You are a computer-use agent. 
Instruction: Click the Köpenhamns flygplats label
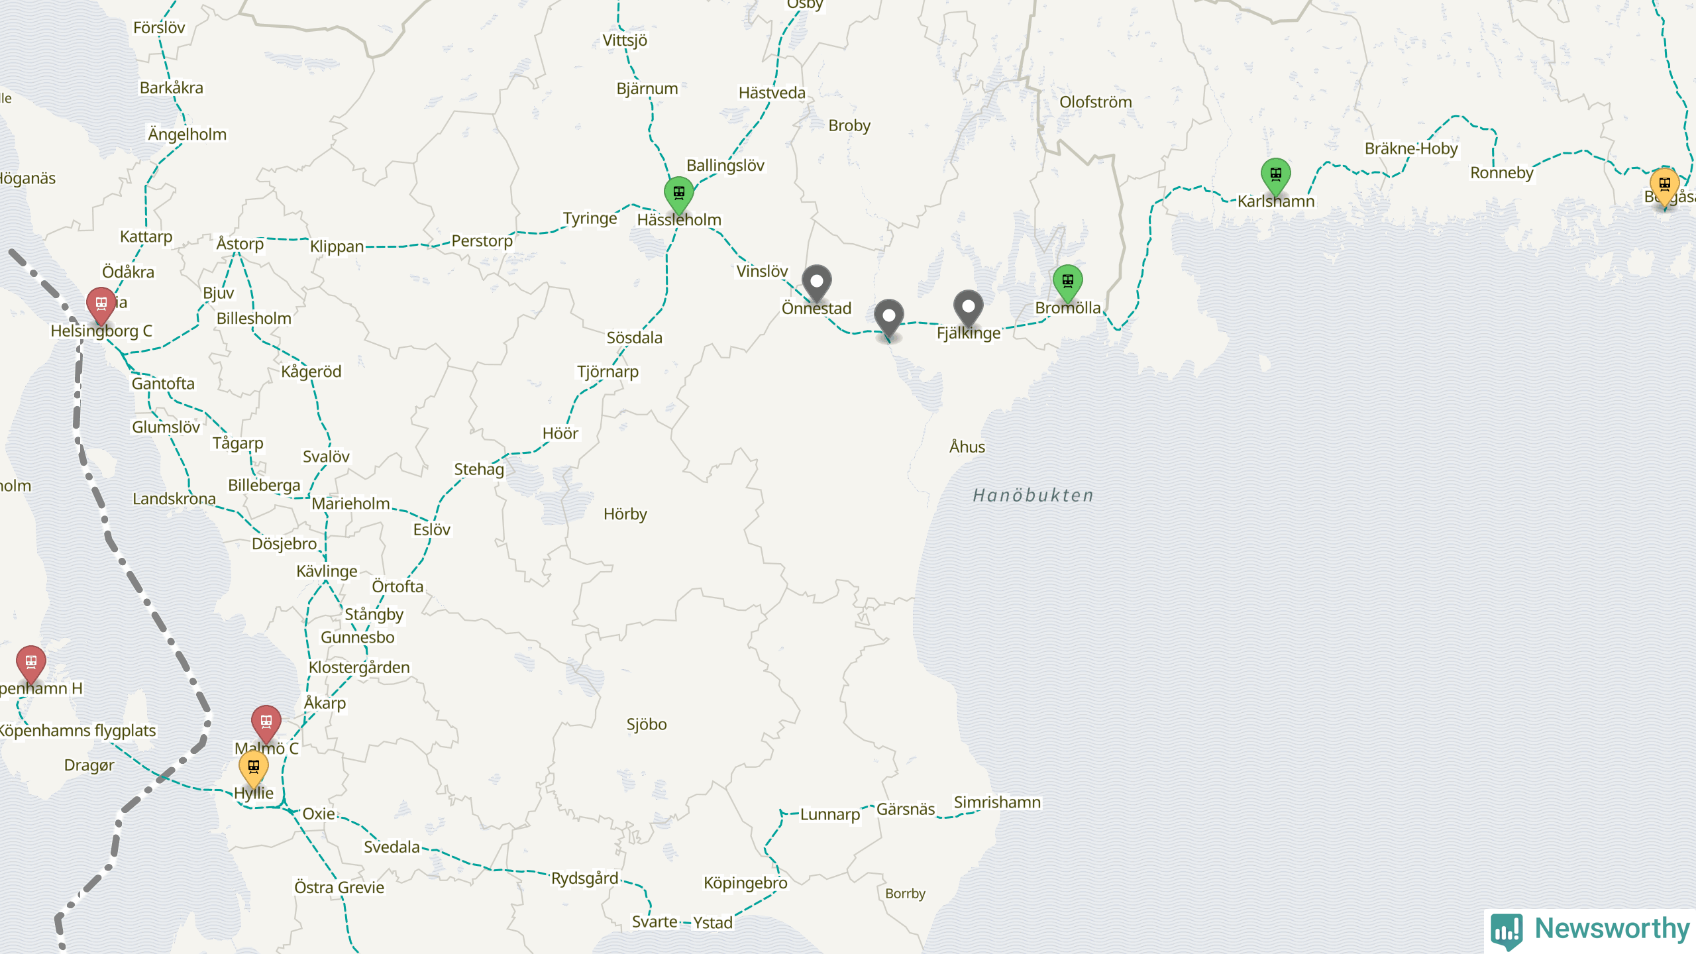point(78,731)
